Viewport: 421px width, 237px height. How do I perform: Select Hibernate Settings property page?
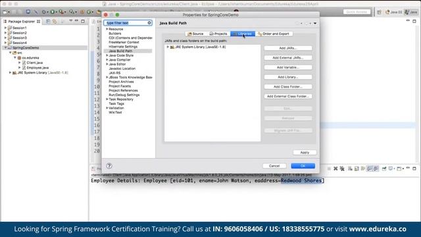[x=123, y=47]
